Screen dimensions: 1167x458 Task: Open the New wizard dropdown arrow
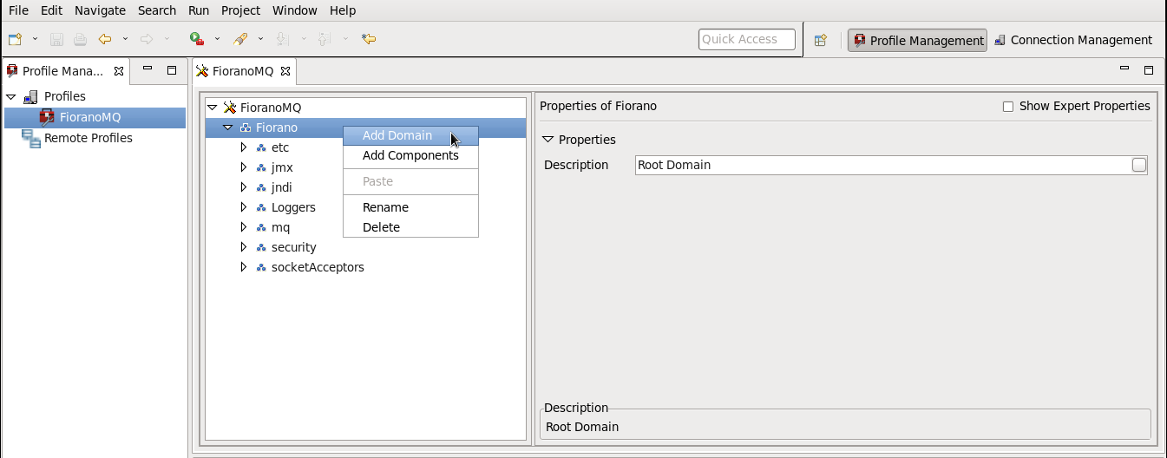tap(36, 39)
